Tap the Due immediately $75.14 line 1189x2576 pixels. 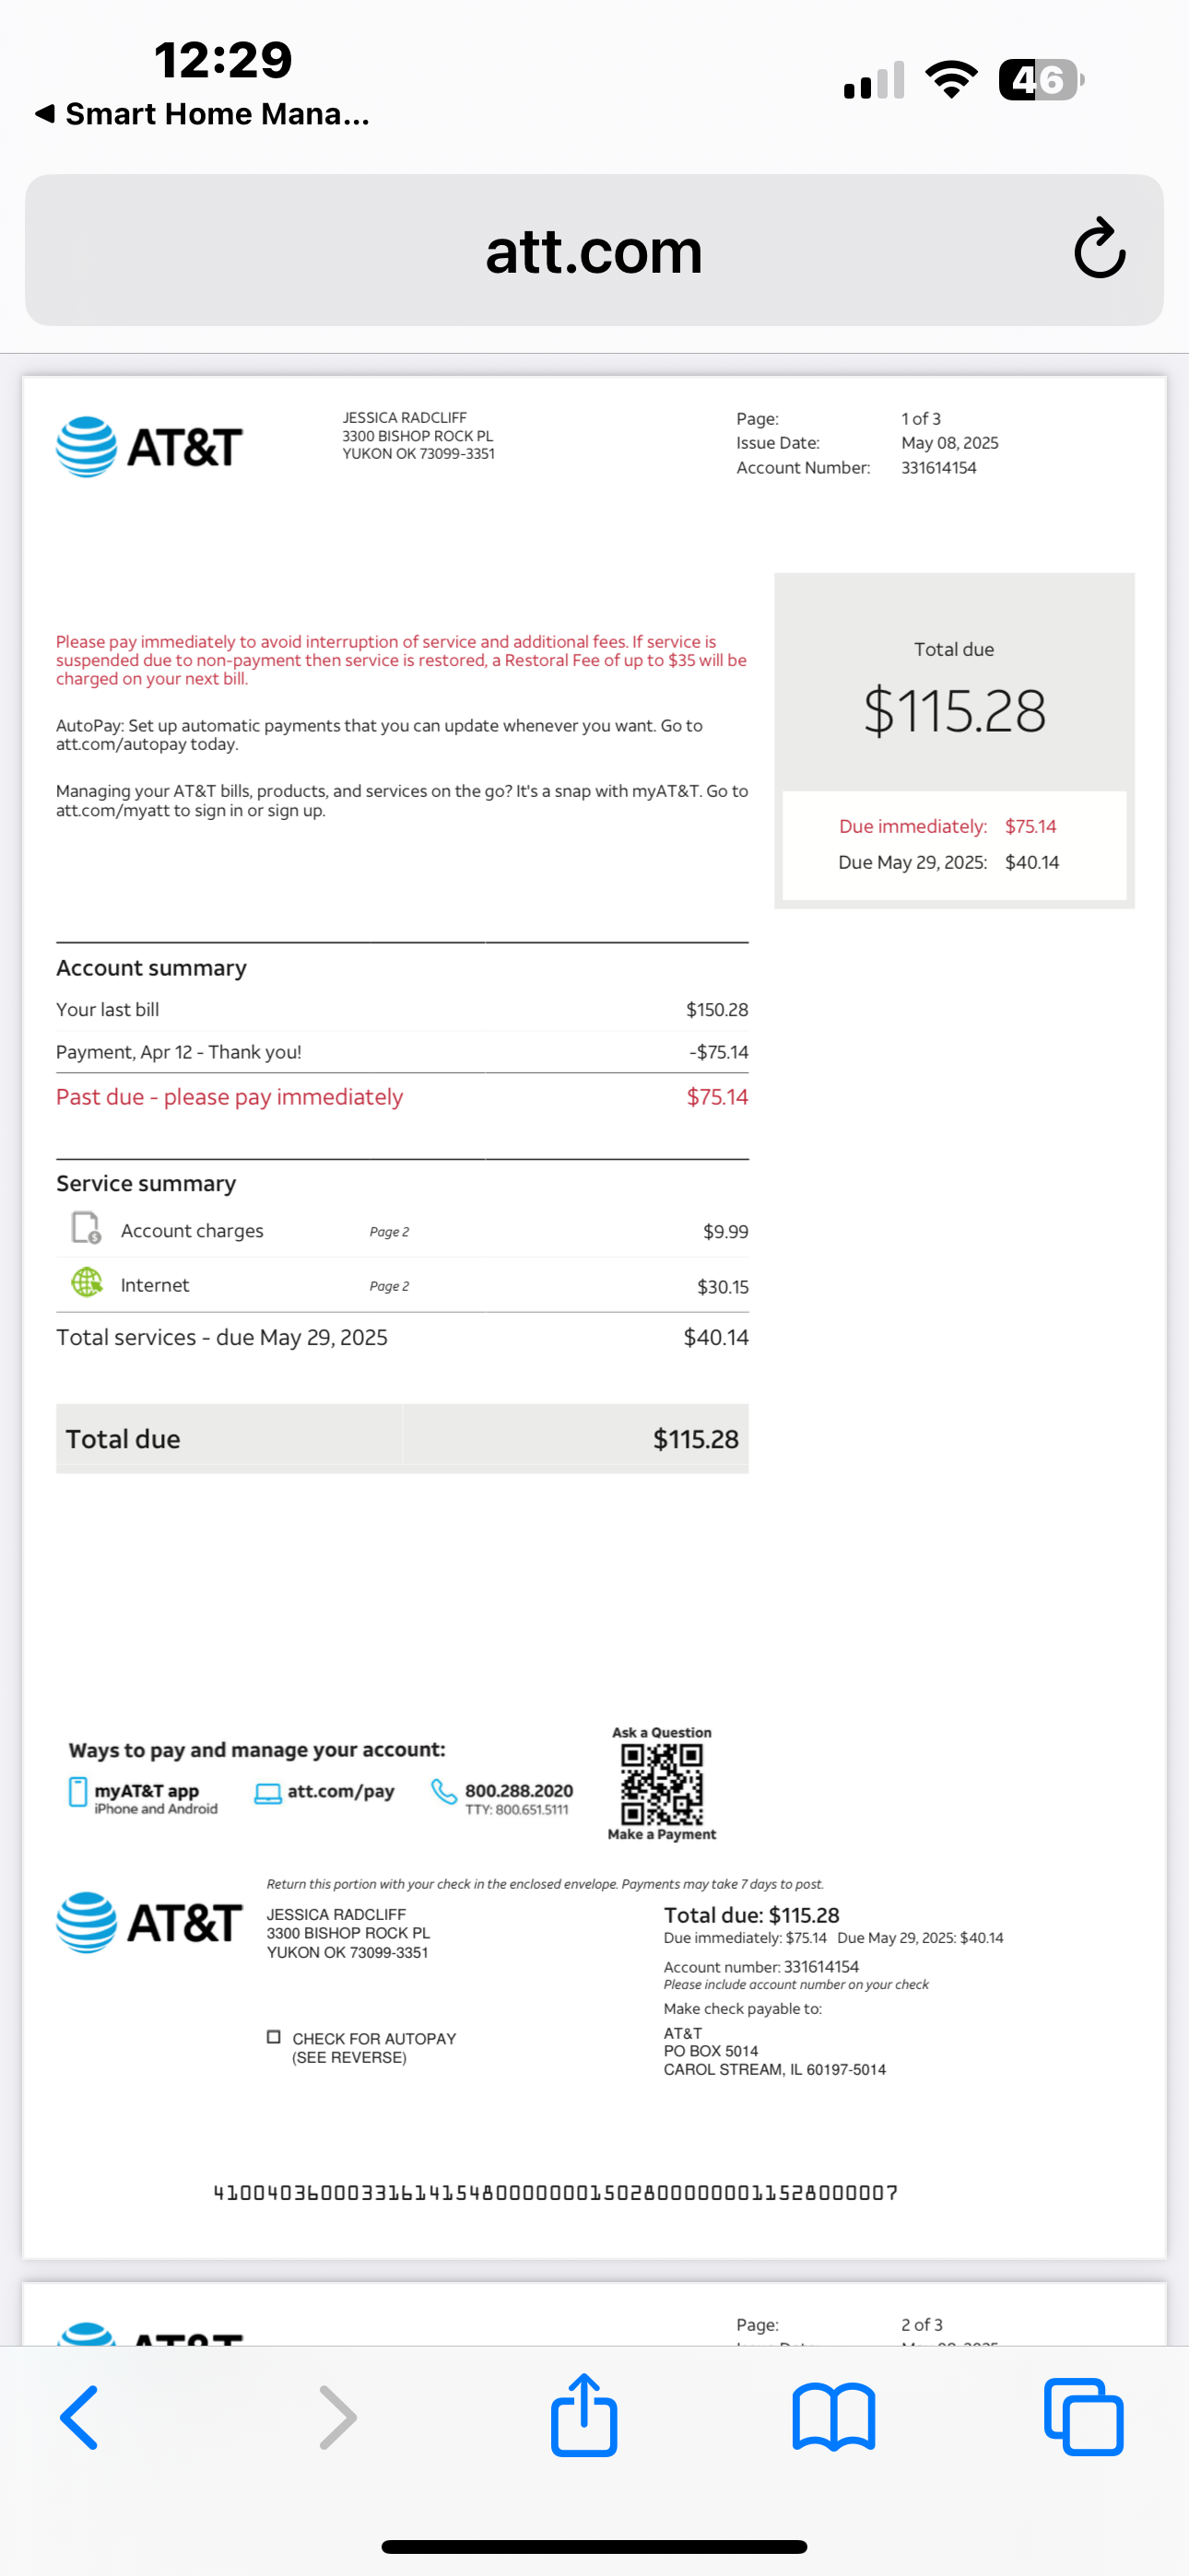coord(947,826)
